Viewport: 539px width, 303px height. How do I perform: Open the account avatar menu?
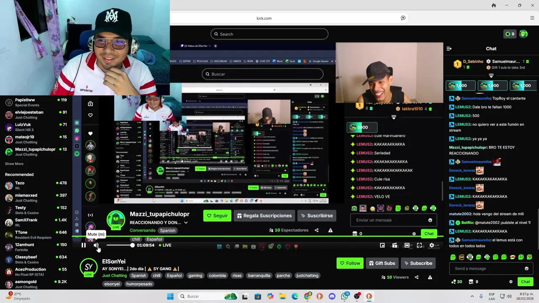[x=523, y=34]
